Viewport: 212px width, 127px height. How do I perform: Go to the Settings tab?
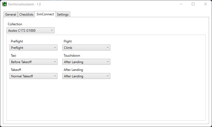point(63,14)
